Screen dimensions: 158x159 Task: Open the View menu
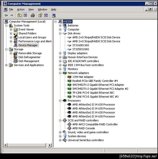(31, 10)
